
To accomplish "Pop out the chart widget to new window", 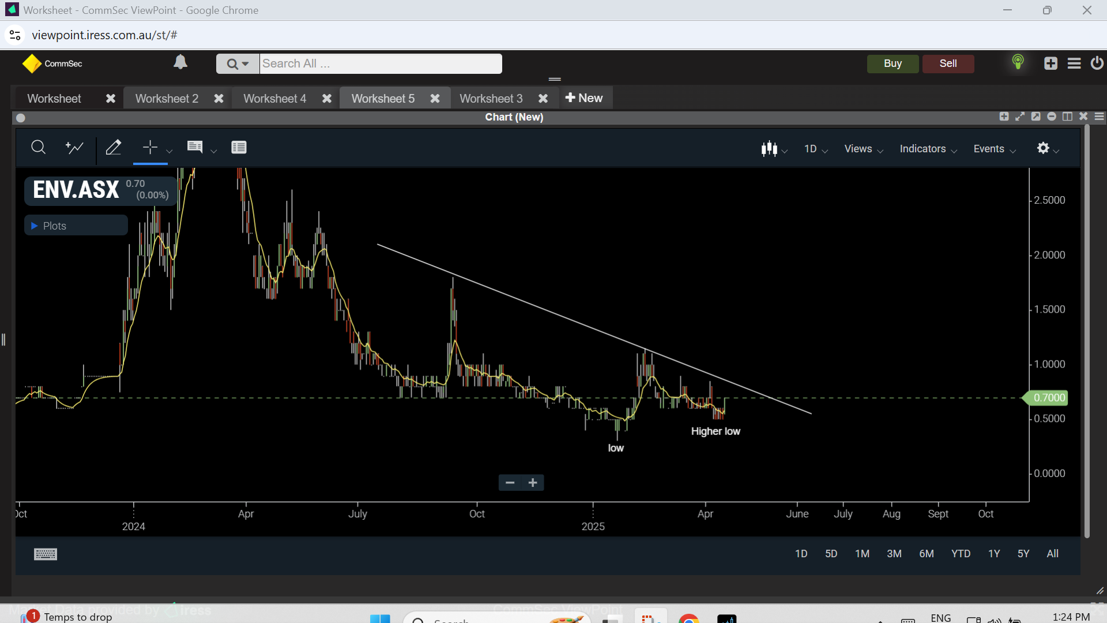I will click(1036, 117).
